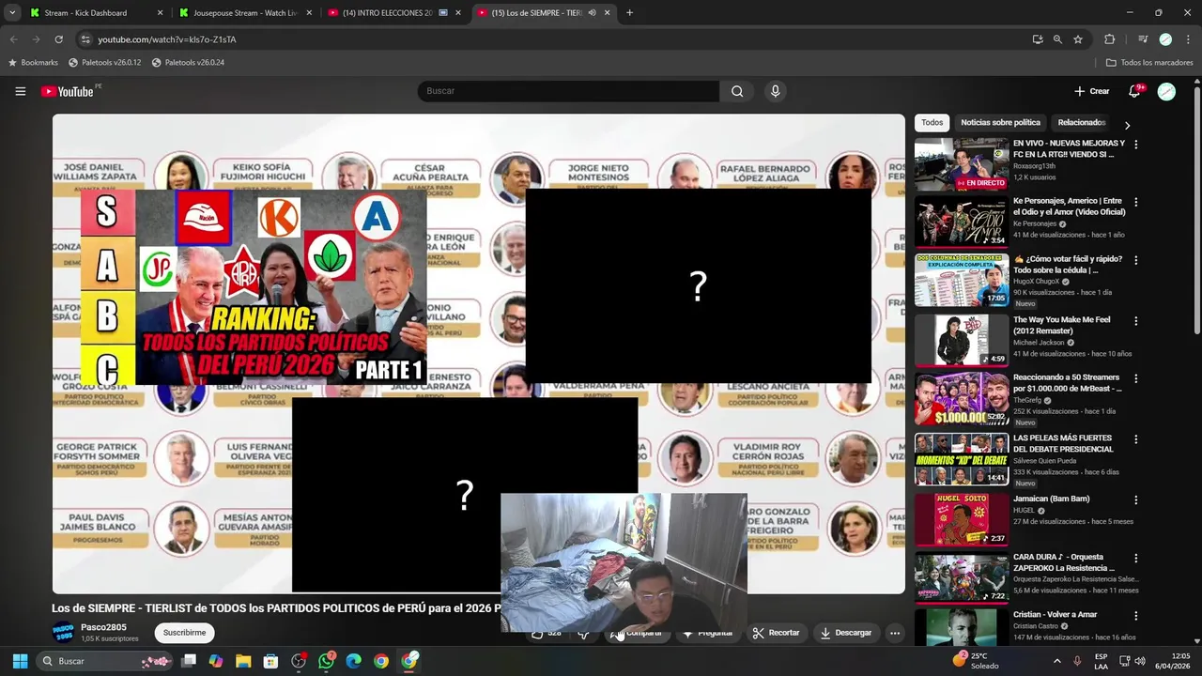The image size is (1202, 676).
Task: Show hidden system tray icons
Action: coord(1057,661)
